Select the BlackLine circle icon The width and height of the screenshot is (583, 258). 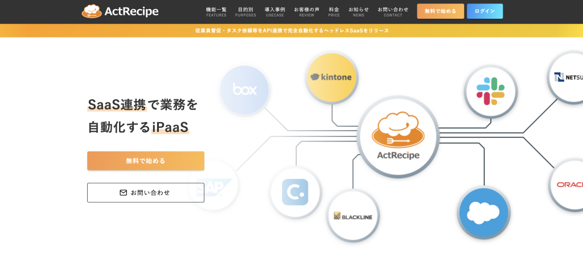point(353,216)
